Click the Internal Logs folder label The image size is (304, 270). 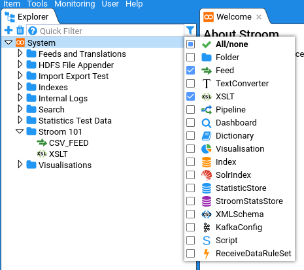[63, 99]
